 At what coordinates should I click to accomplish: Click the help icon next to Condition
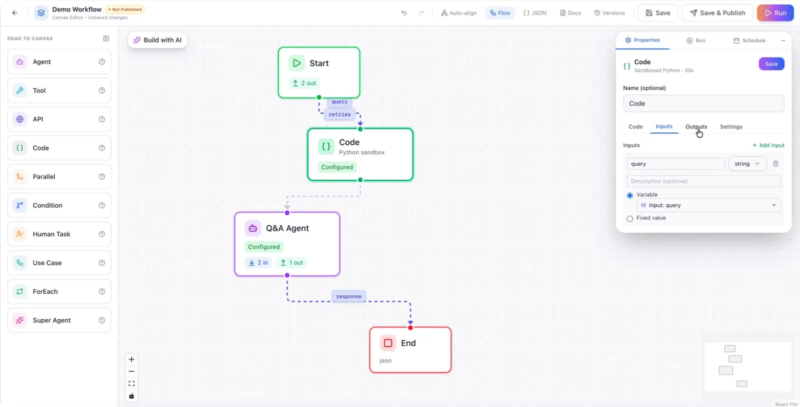point(102,205)
